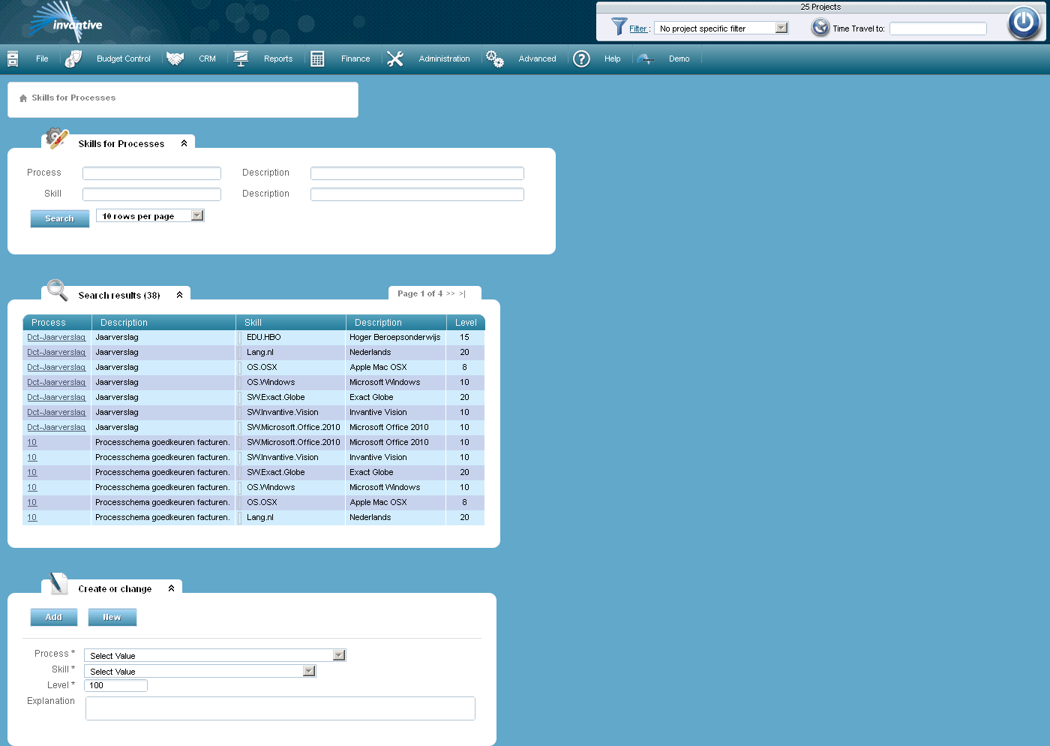Select the Demo menu item
1050x746 pixels.
click(x=679, y=59)
